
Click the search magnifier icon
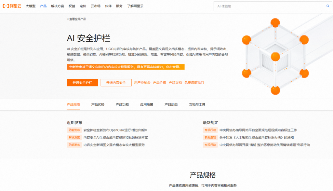(328, 6)
